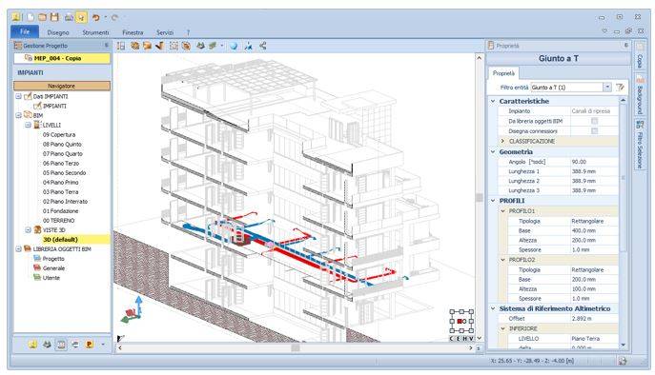Click the Undo arrow icon
655x375 pixels.
(95, 17)
